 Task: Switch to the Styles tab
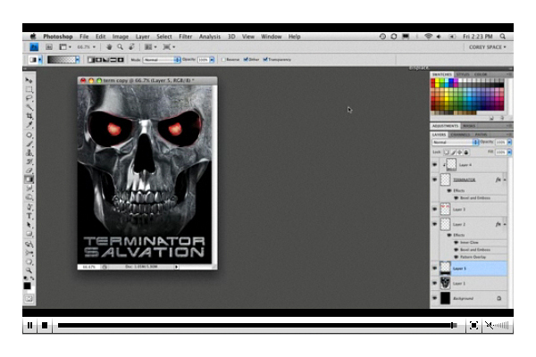pyautogui.click(x=463, y=74)
